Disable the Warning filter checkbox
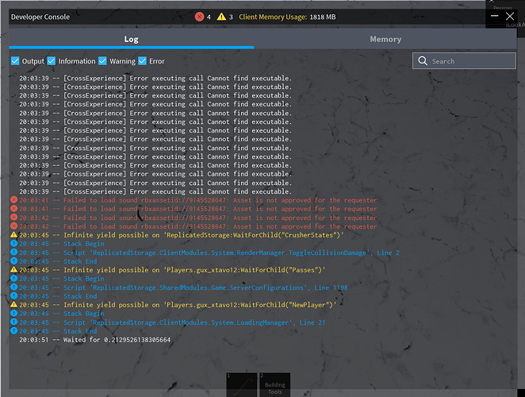The height and width of the screenshot is (397, 525). 104,61
